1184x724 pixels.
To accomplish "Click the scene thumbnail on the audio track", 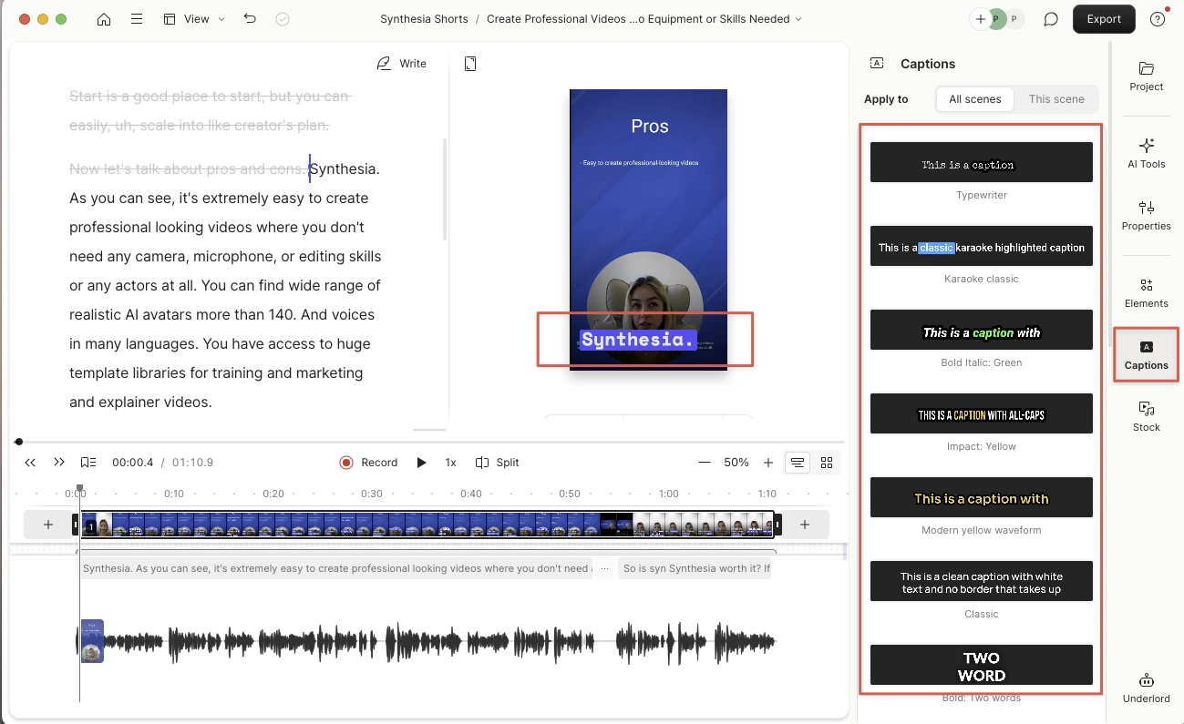I will (x=92, y=641).
